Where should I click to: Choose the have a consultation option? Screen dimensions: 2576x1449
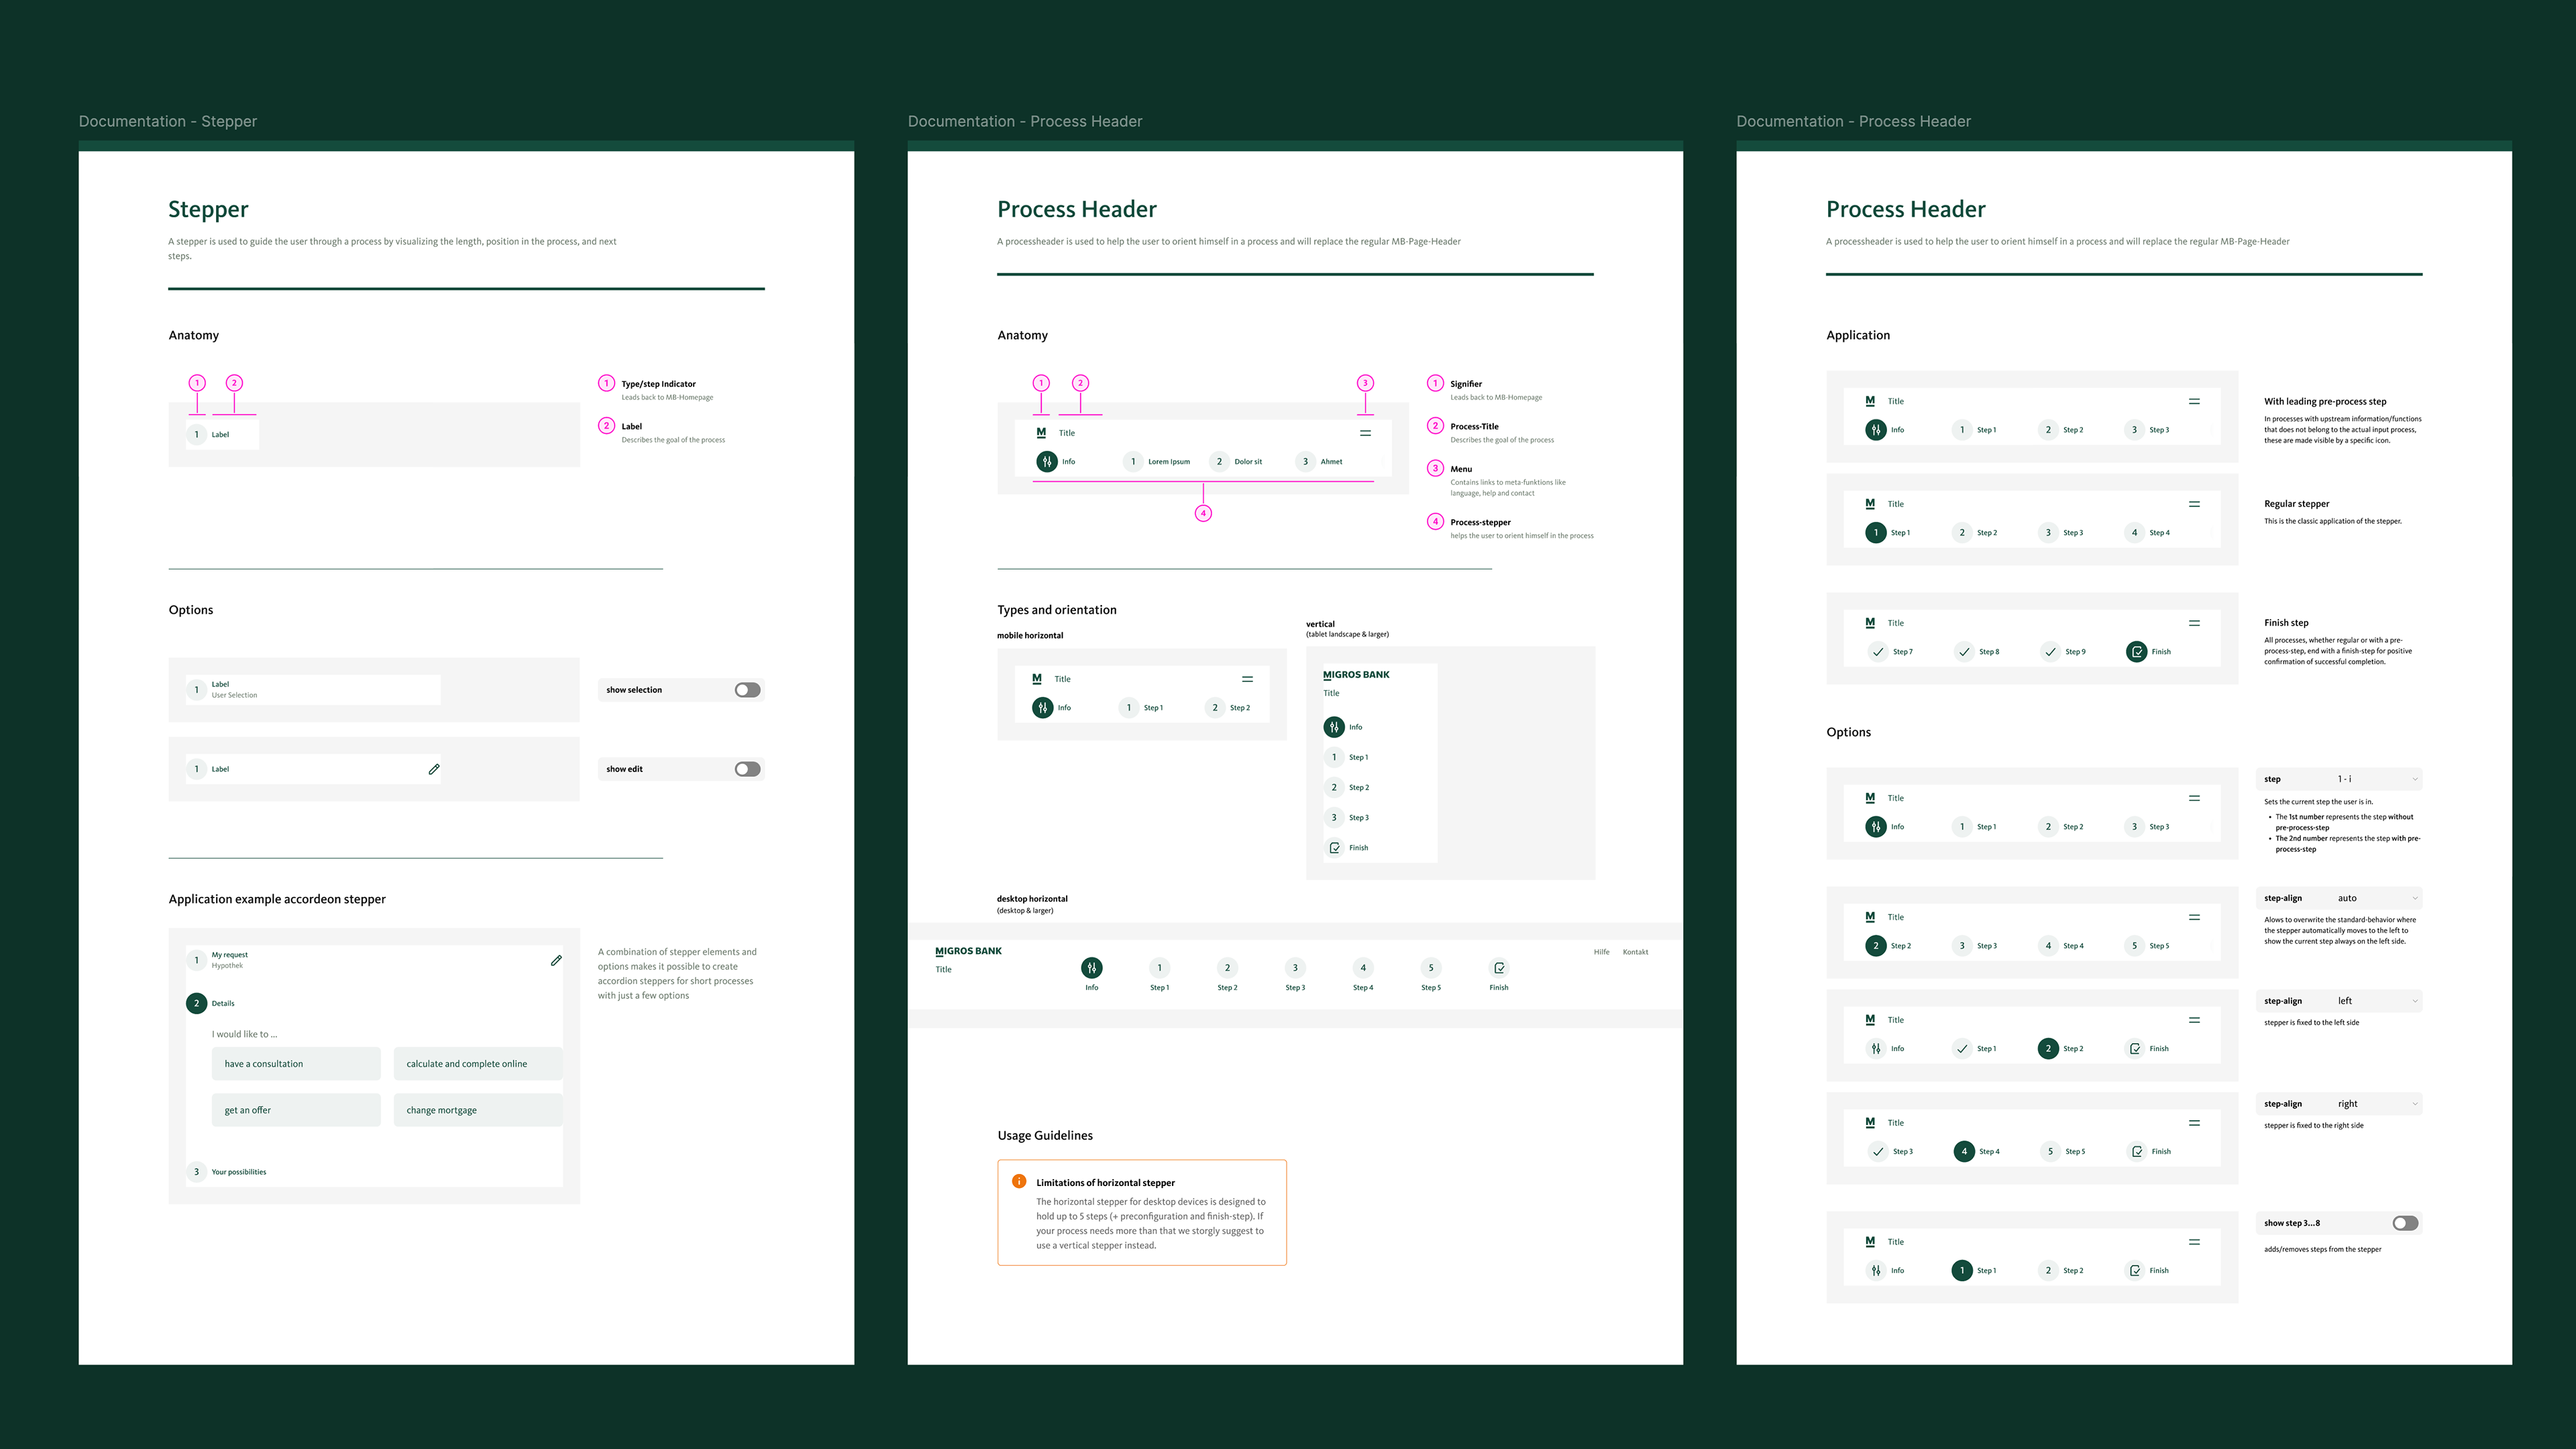coord(296,1064)
